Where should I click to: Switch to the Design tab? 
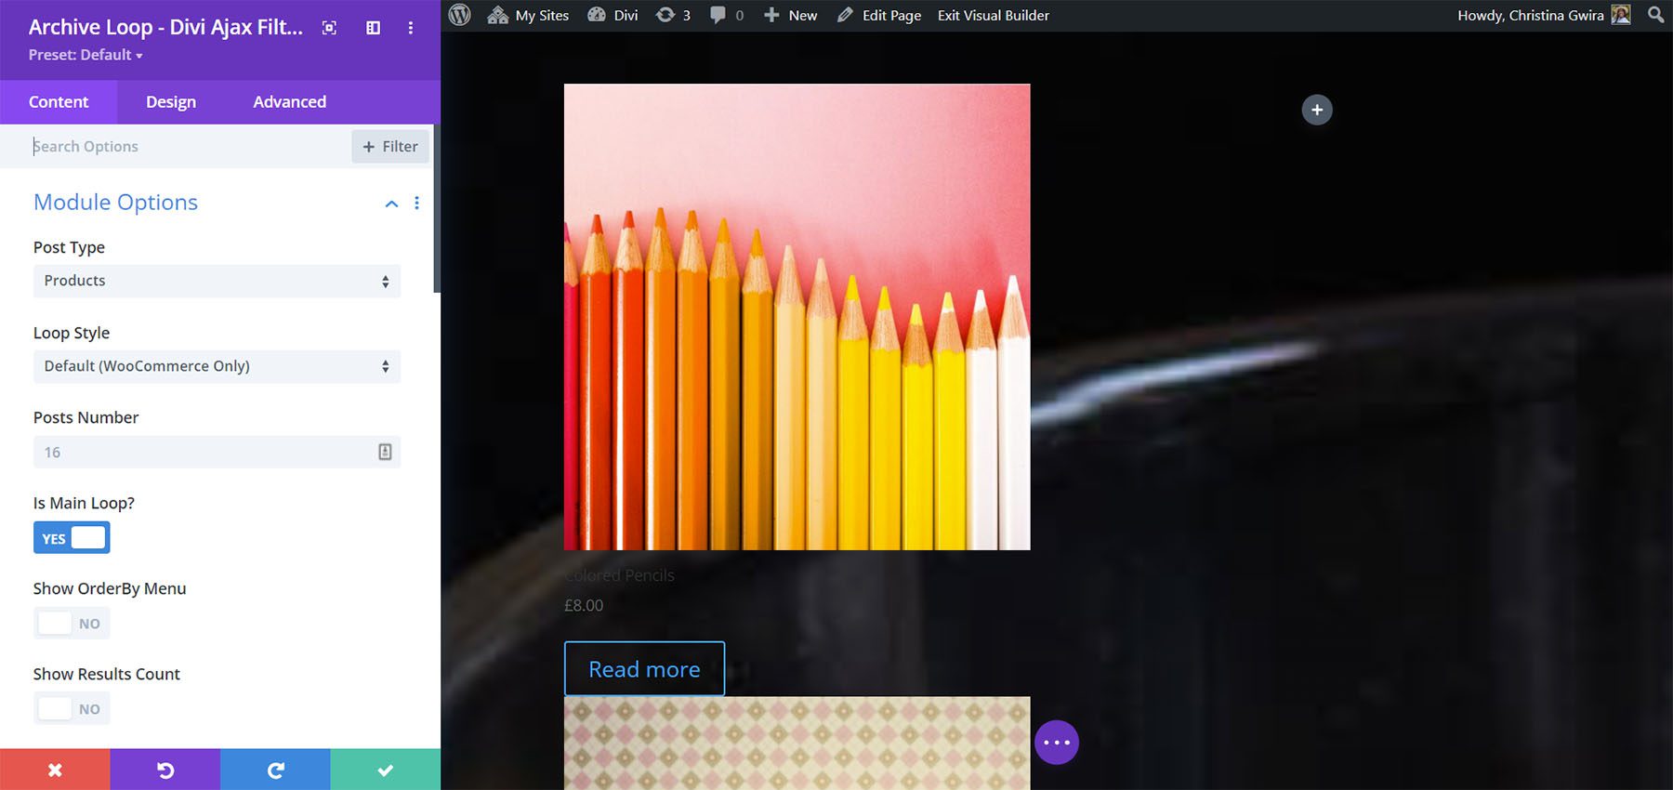[x=171, y=102]
